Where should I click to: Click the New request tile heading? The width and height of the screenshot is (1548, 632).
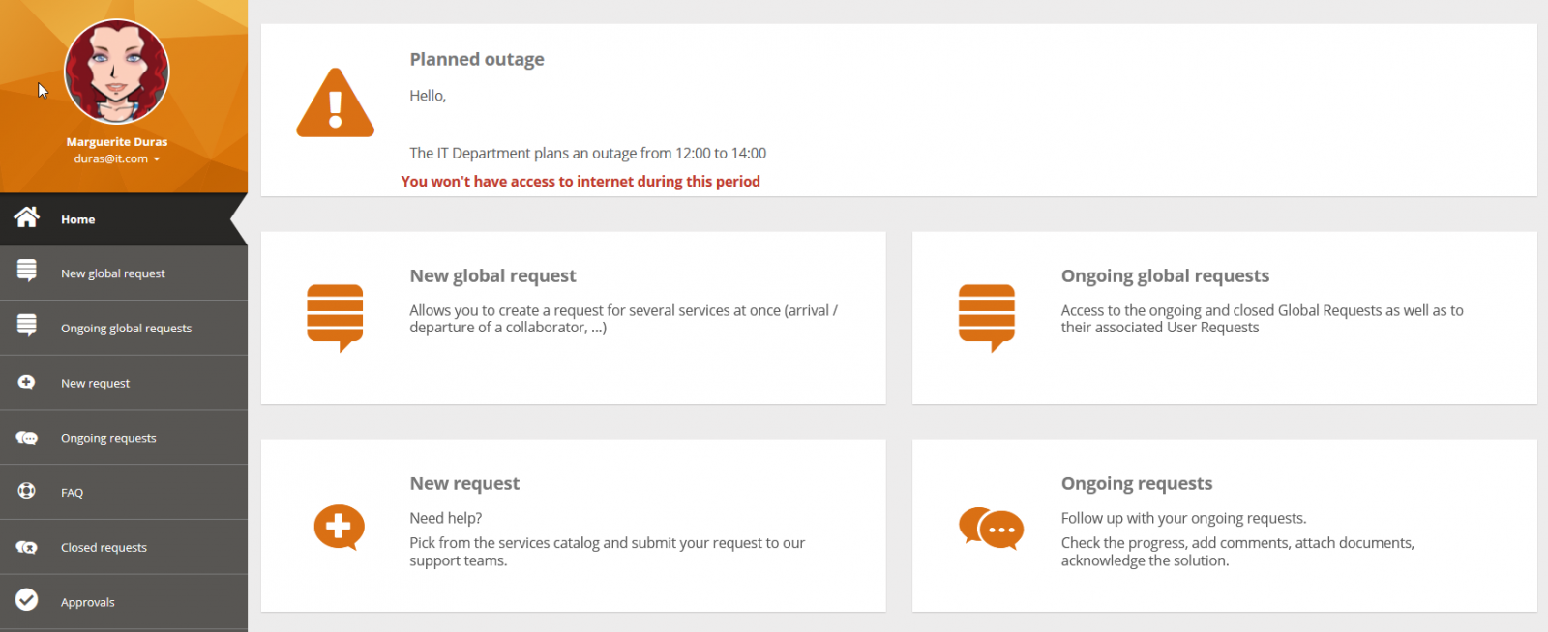pos(464,483)
